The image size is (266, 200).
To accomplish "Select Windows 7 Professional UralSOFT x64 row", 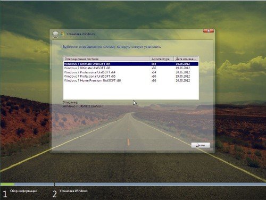I will (x=131, y=72).
